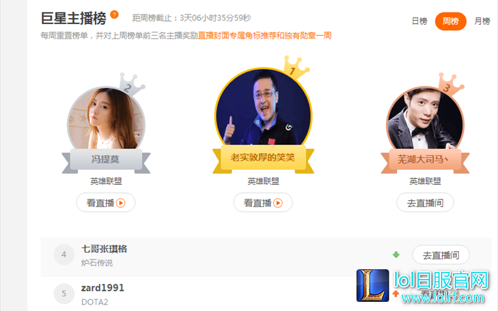
Task: Click 去直播间 under 芜湖大司马
Action: [425, 203]
